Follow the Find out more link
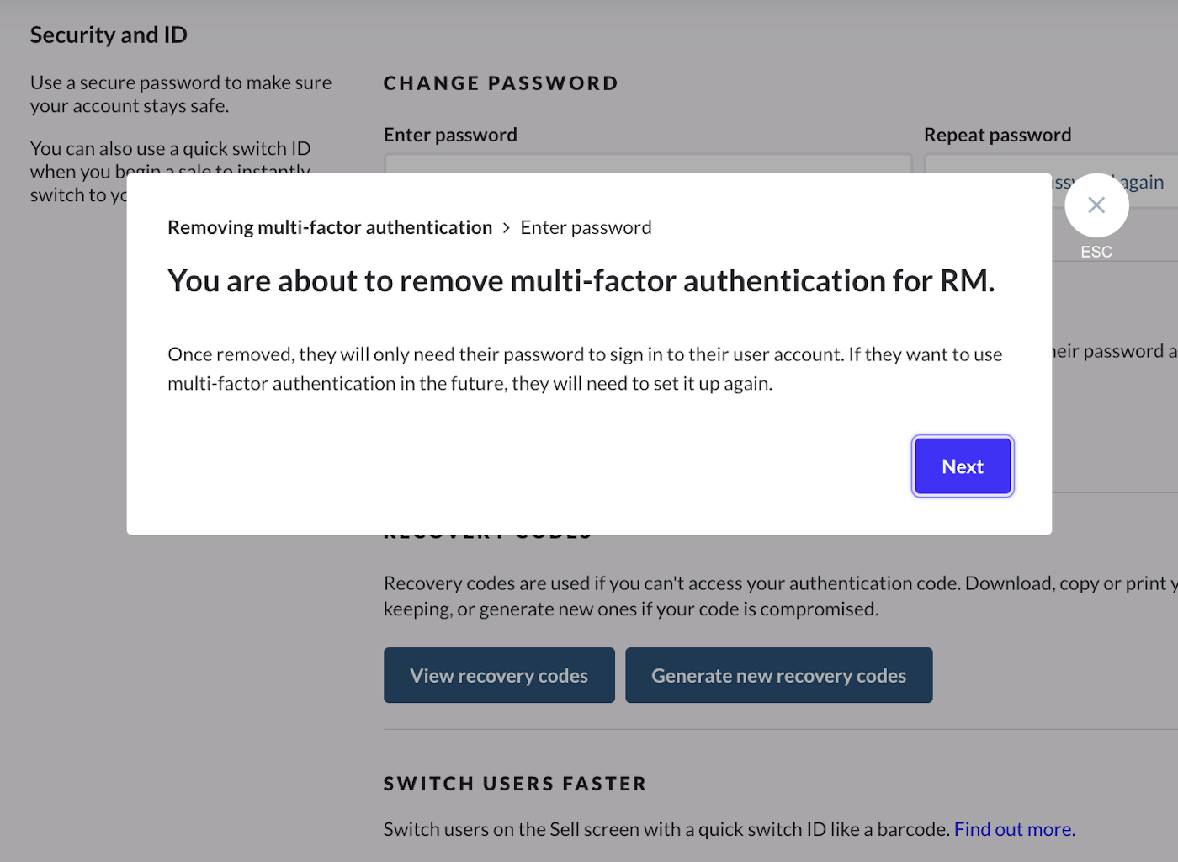The image size is (1178, 862). tap(1014, 829)
